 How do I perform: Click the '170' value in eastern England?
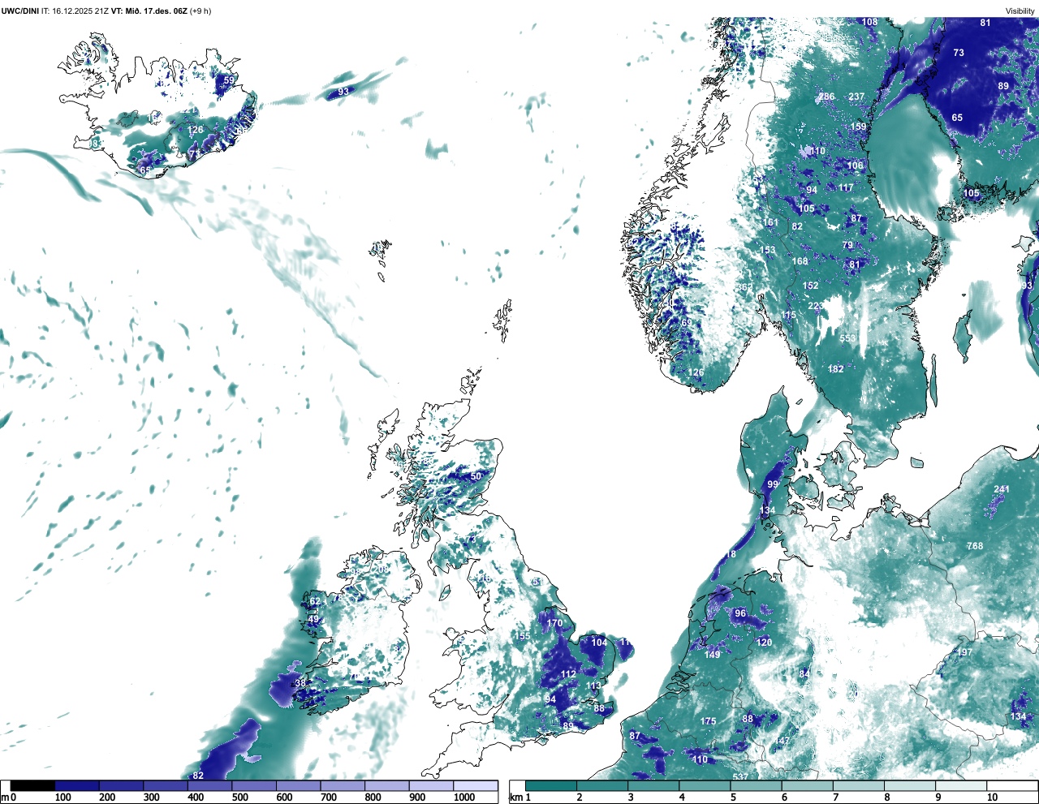(554, 624)
